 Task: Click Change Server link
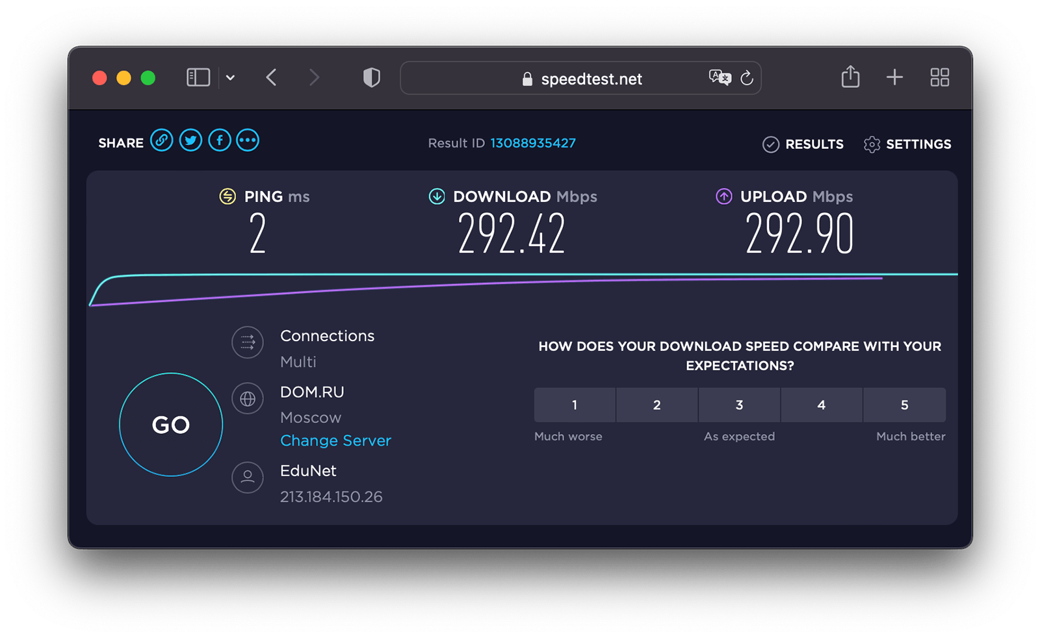pos(335,440)
